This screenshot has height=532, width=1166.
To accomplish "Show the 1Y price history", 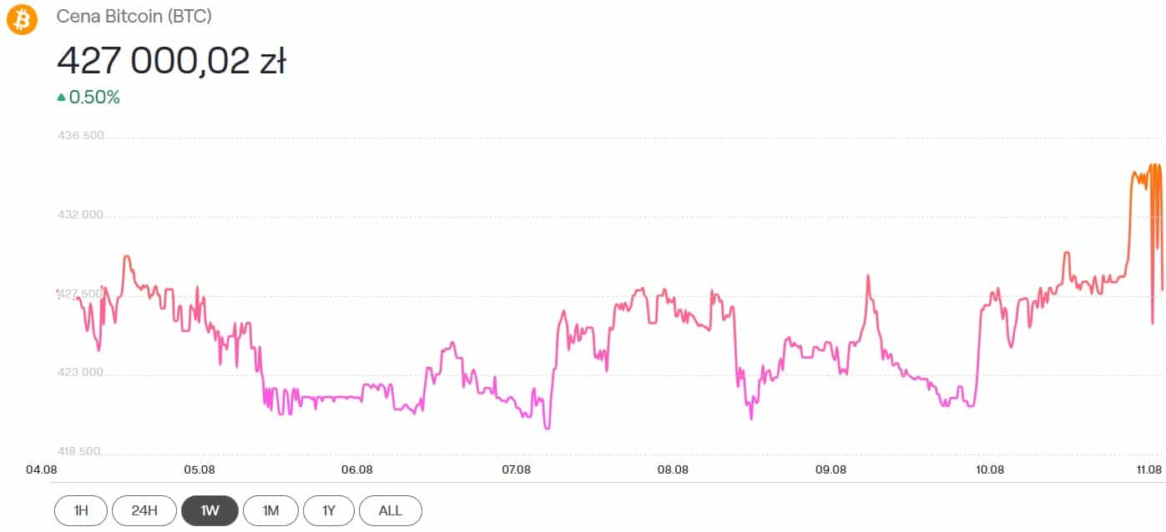I will [x=329, y=510].
